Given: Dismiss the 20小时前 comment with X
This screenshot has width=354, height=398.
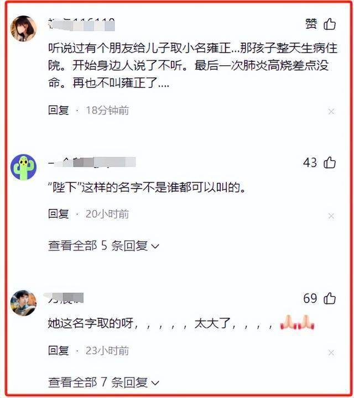Looking at the screenshot, I should [x=331, y=216].
